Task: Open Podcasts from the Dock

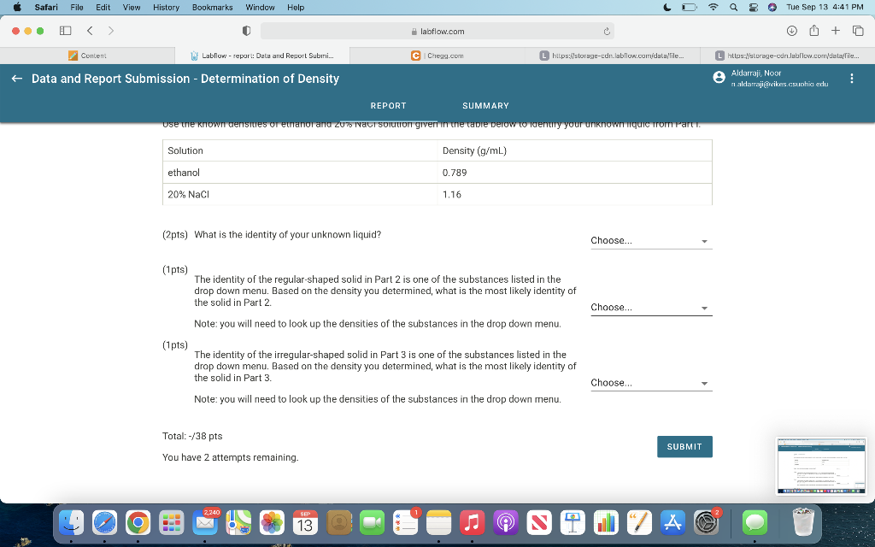Action: point(505,522)
